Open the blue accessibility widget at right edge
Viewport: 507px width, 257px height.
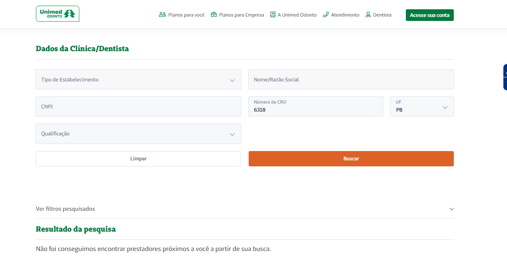[x=505, y=77]
